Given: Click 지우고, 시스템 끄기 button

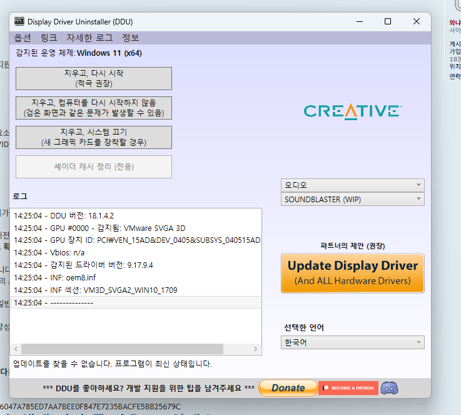Looking at the screenshot, I should [94, 137].
